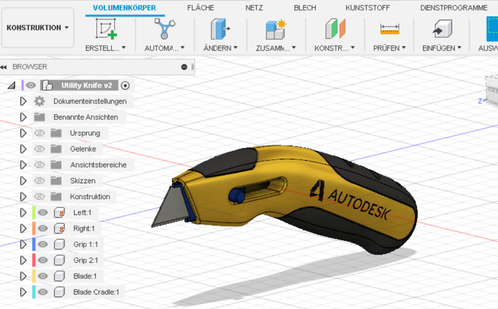Viewport: 498px width, 309px height.
Task: Switch to the VOLUMENKÖRPER tab
Action: click(x=124, y=8)
